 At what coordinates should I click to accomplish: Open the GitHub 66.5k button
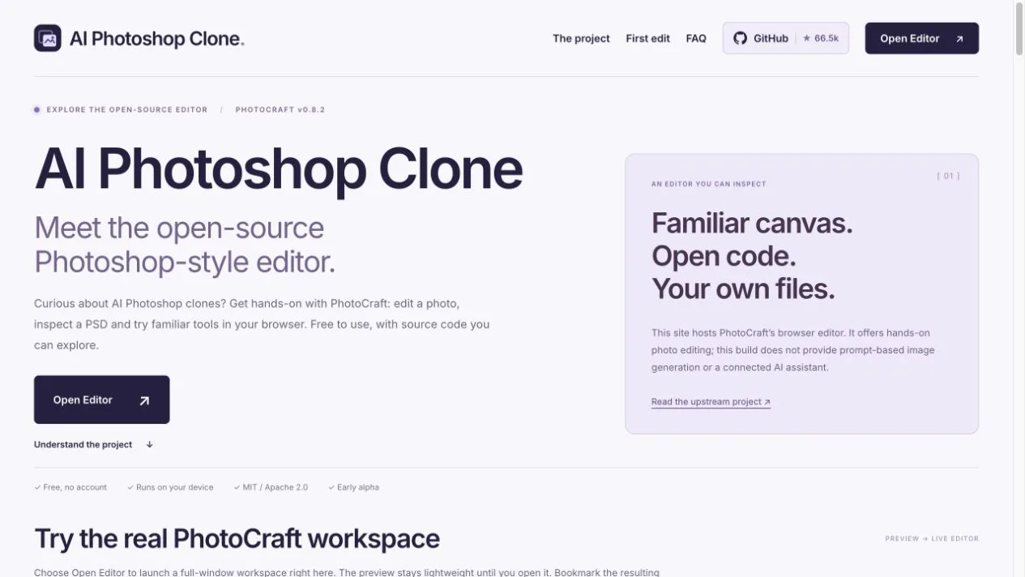pyautogui.click(x=786, y=38)
